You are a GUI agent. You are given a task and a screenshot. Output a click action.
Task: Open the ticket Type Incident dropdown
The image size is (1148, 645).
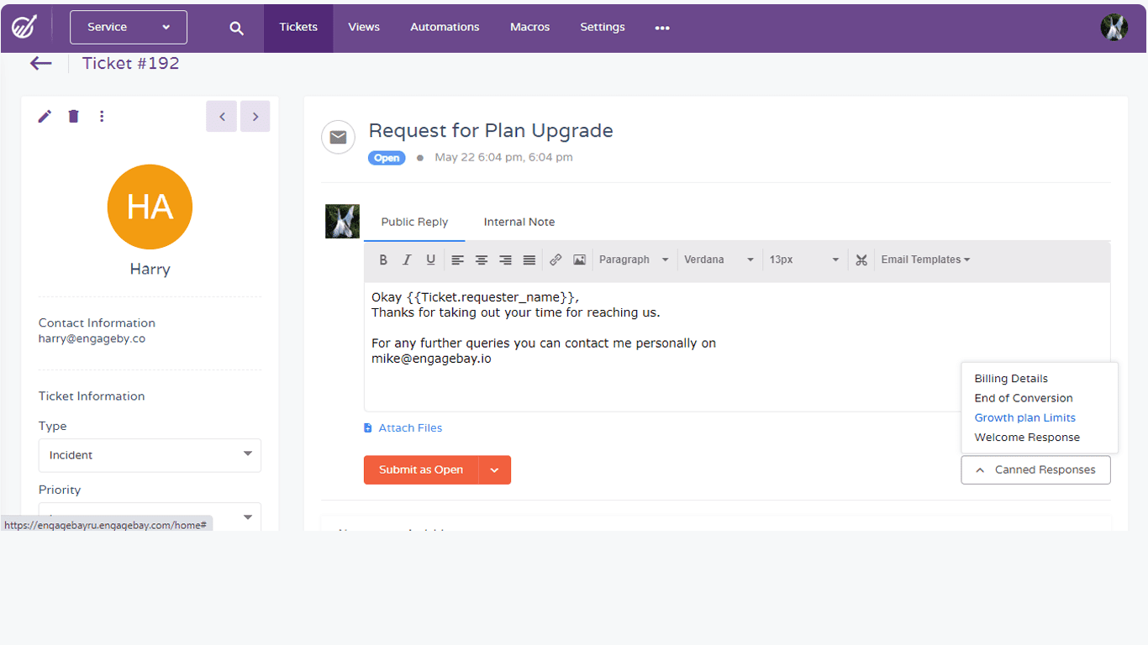click(150, 455)
